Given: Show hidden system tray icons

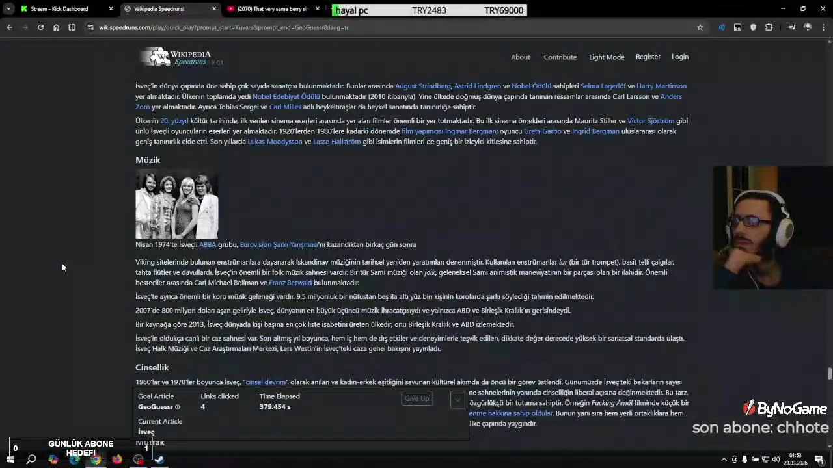Looking at the screenshot, I should [724, 460].
